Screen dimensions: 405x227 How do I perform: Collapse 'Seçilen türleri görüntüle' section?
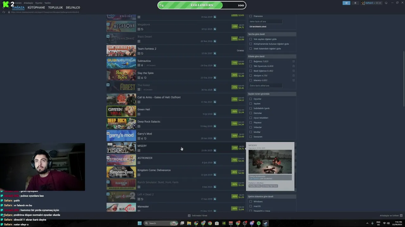(272, 94)
